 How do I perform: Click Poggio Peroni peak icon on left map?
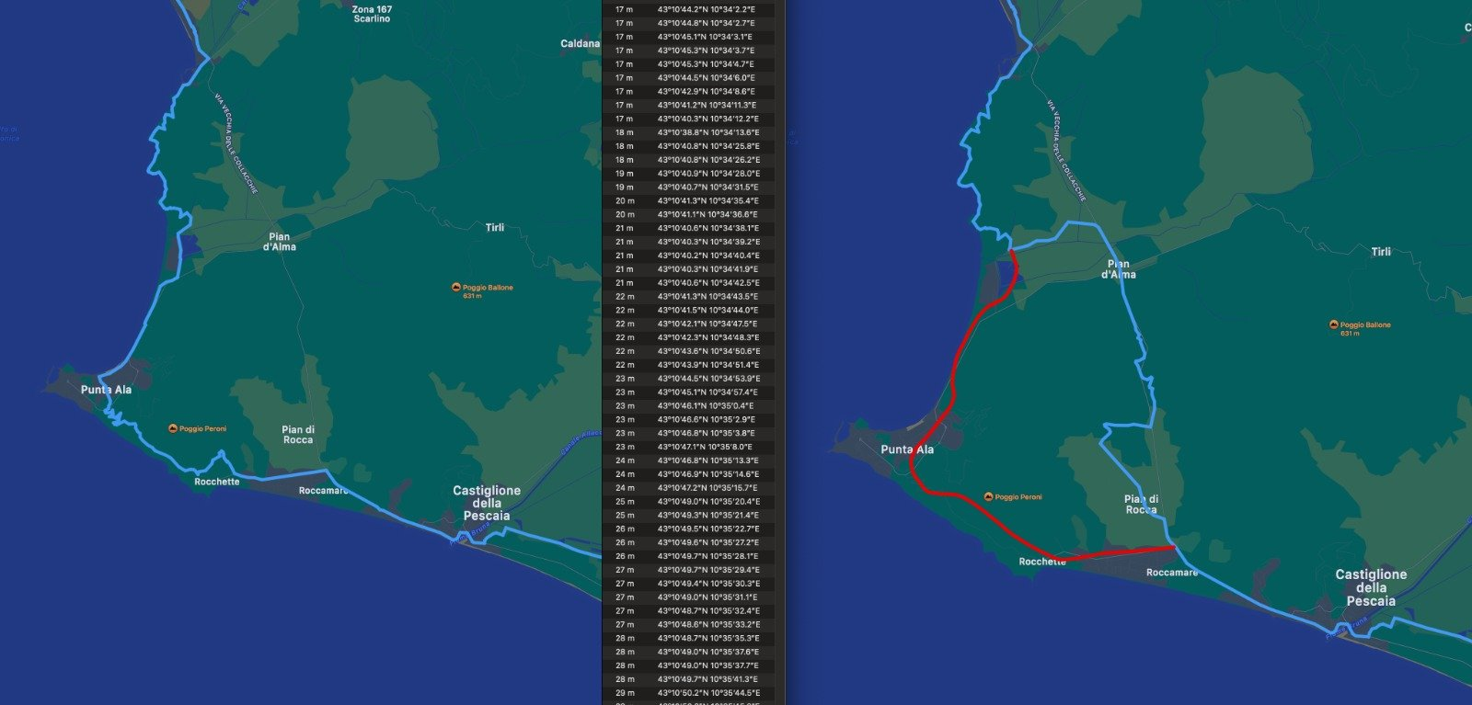click(173, 429)
